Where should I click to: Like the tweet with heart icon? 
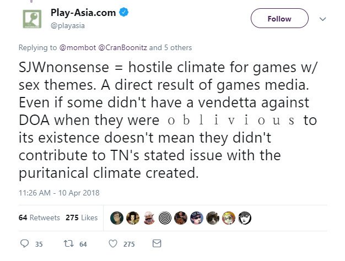tap(113, 243)
